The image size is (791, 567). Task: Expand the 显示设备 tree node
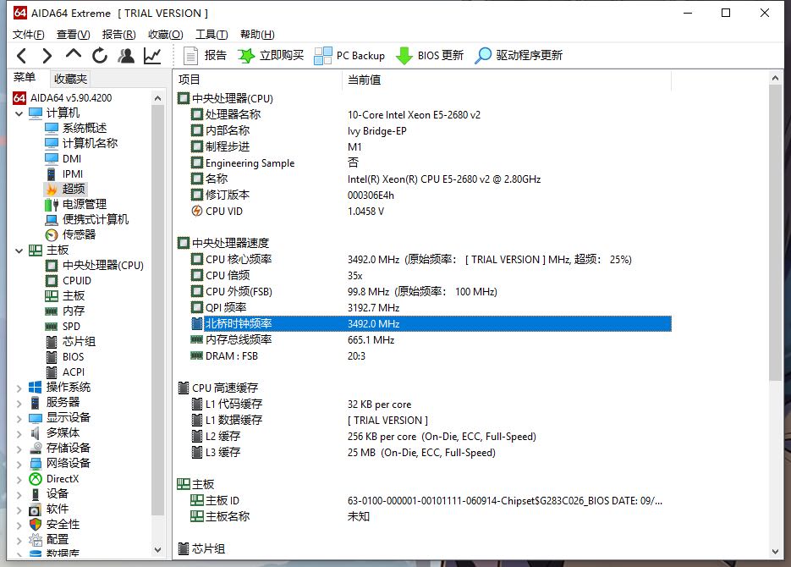[19, 418]
